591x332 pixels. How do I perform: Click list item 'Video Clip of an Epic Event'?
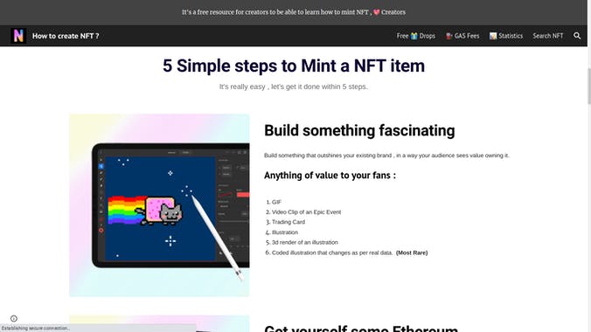click(307, 212)
